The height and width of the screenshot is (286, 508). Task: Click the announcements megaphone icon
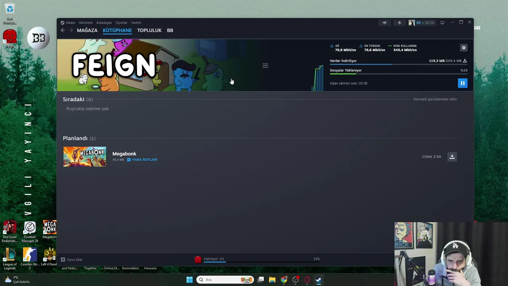click(x=385, y=23)
